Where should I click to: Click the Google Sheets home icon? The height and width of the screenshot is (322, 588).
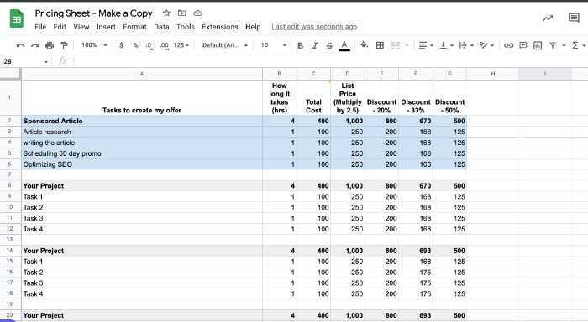[17, 18]
